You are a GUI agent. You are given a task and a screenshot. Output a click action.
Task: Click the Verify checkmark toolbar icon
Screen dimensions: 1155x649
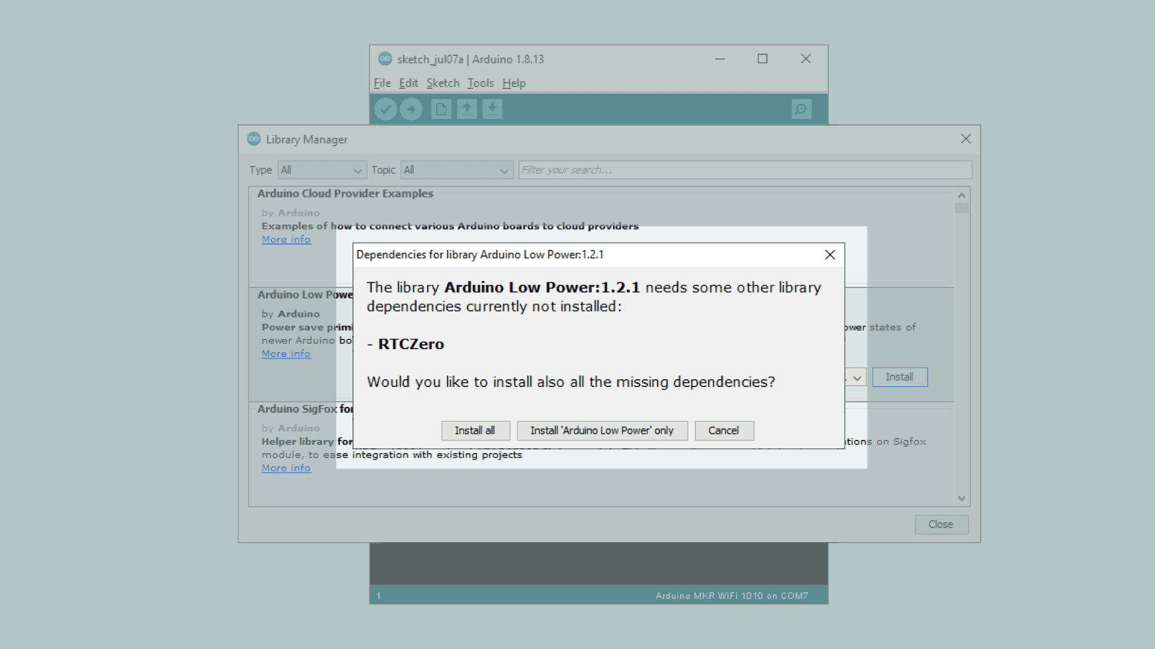click(385, 109)
